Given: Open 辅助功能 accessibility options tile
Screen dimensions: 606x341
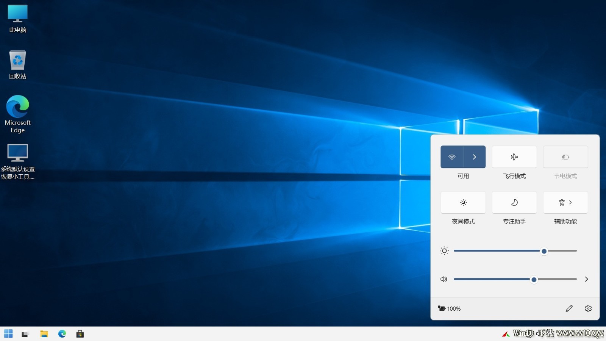Looking at the screenshot, I should point(565,202).
